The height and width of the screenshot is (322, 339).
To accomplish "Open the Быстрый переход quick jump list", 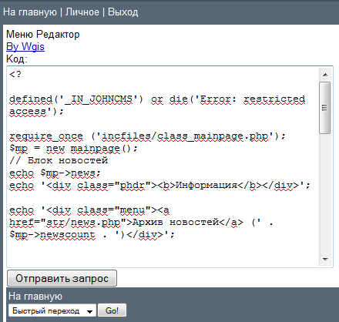I will pos(52,310).
